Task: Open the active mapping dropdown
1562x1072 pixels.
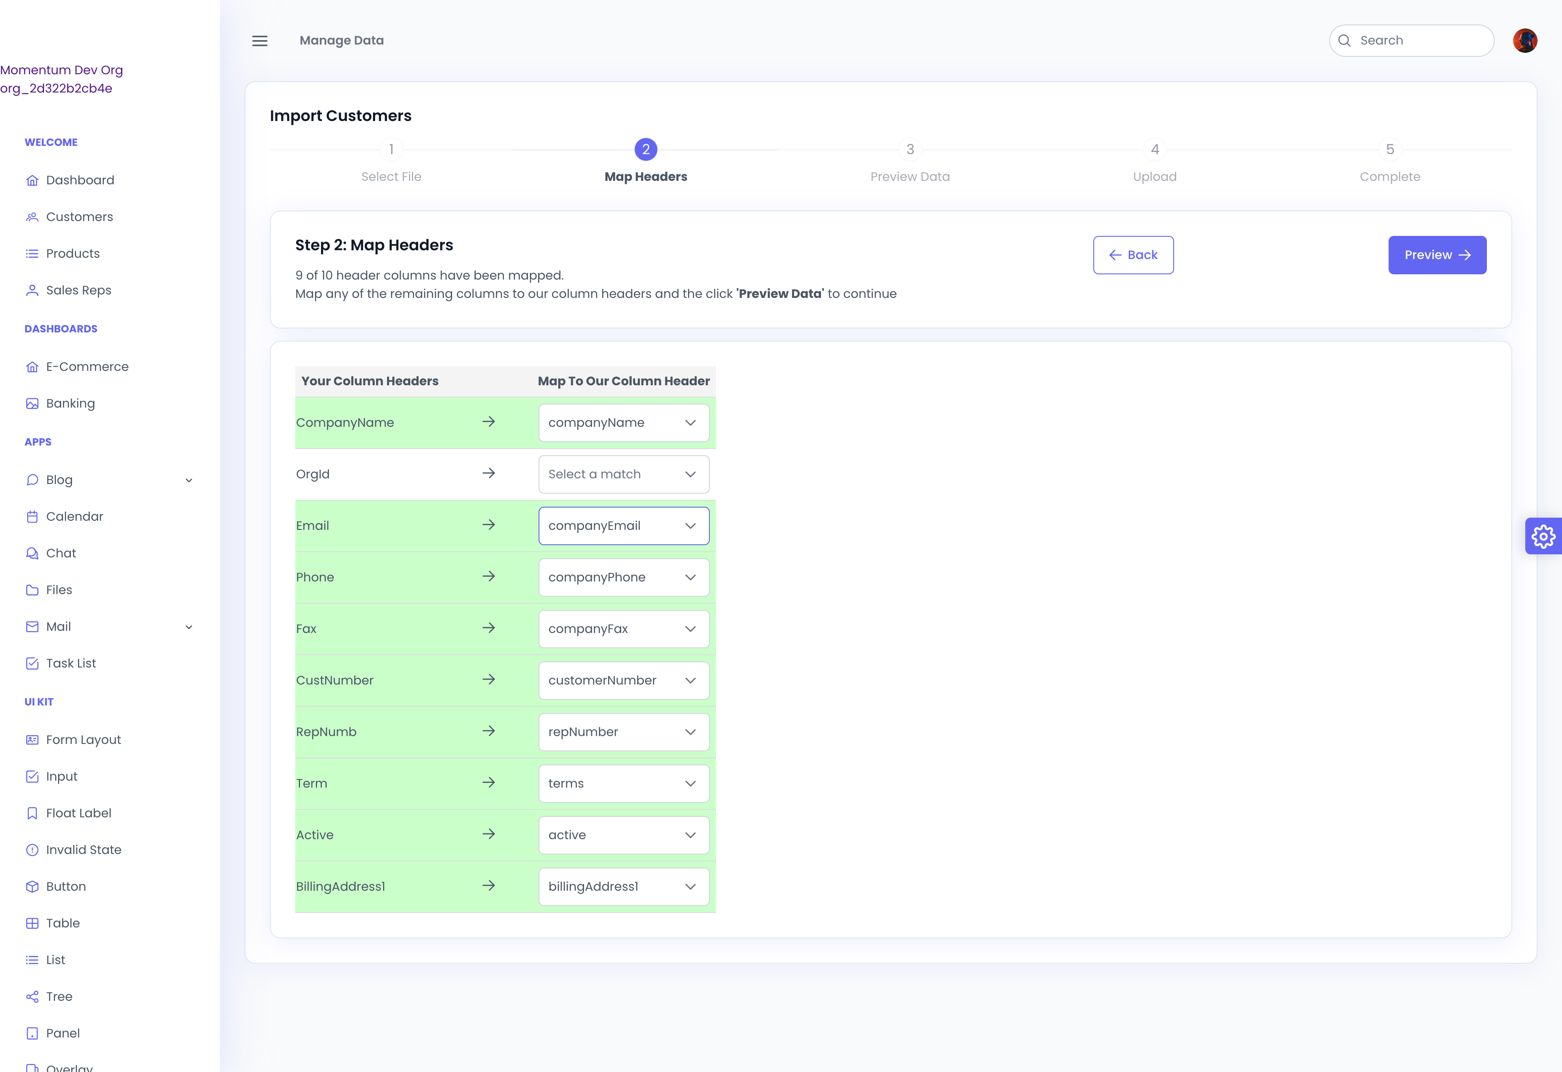Action: [x=624, y=835]
